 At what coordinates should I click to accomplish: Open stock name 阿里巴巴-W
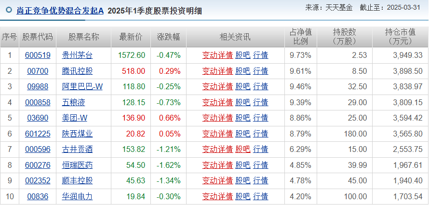click(x=82, y=87)
